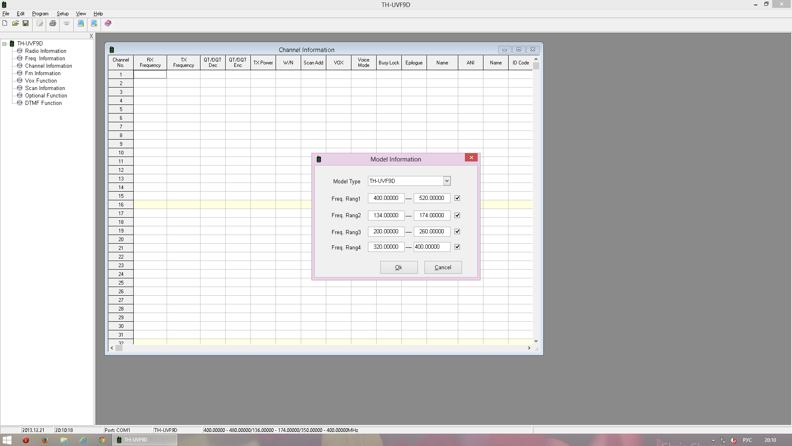
Task: Toggle the Freq. Rang2 checkbox
Action: (457, 216)
